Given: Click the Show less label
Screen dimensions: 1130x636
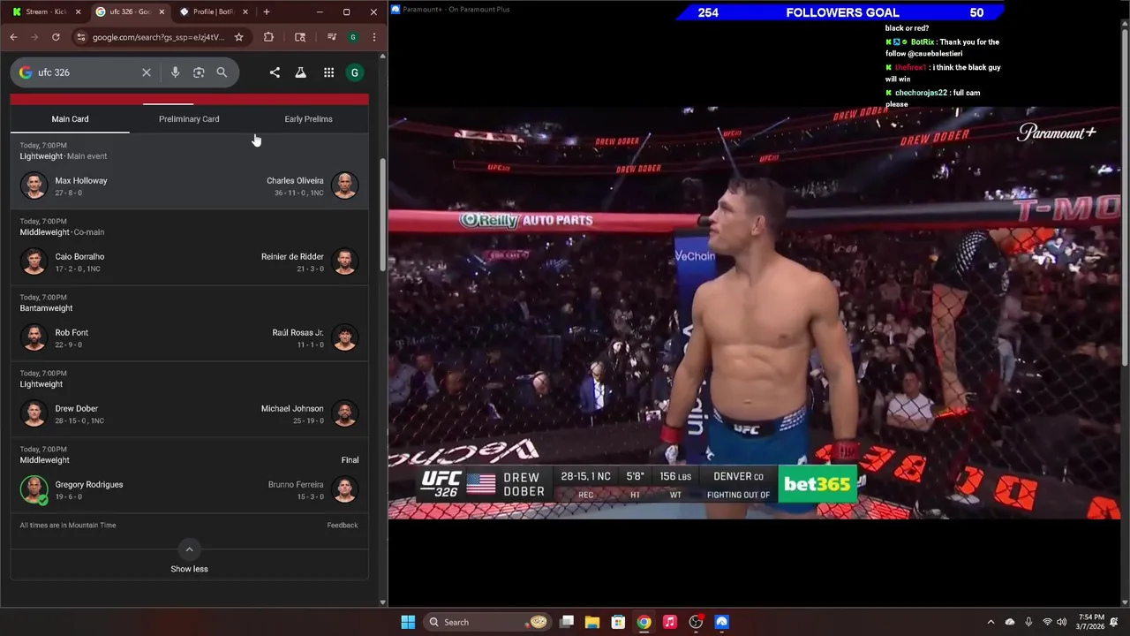Looking at the screenshot, I should click(189, 569).
